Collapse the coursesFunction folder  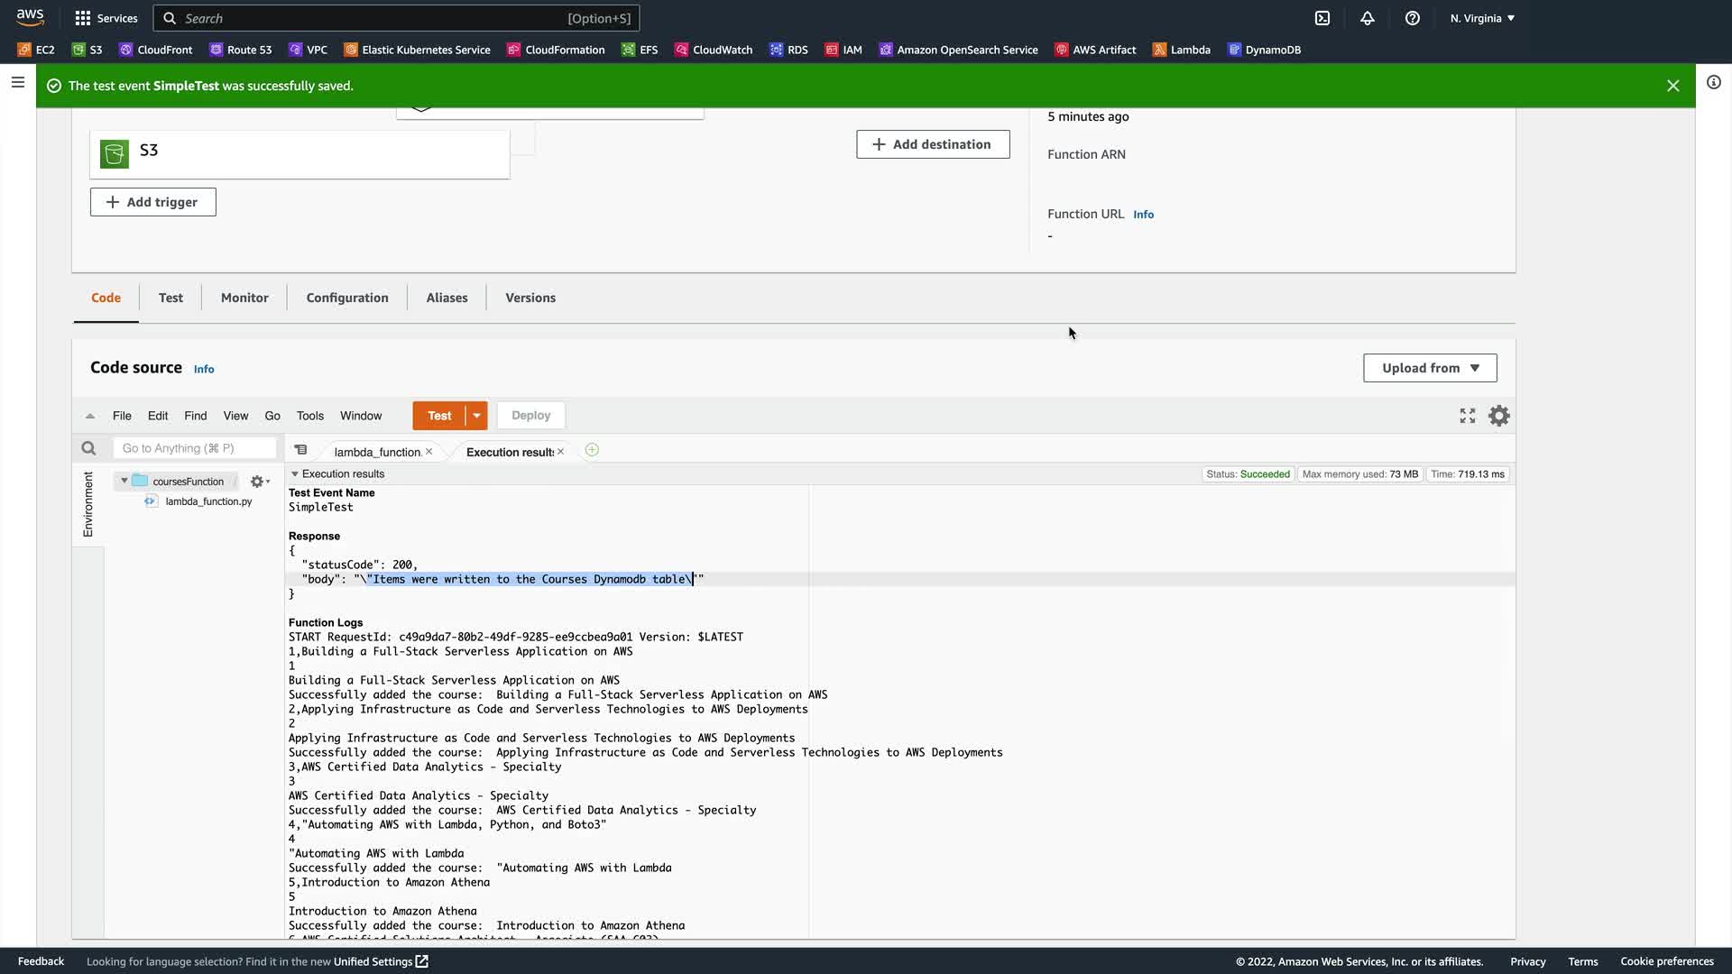pyautogui.click(x=124, y=481)
